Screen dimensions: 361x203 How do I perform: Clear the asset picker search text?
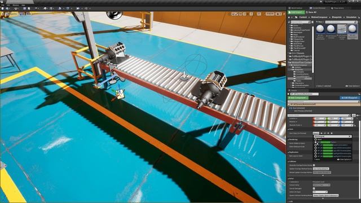click(350, 136)
